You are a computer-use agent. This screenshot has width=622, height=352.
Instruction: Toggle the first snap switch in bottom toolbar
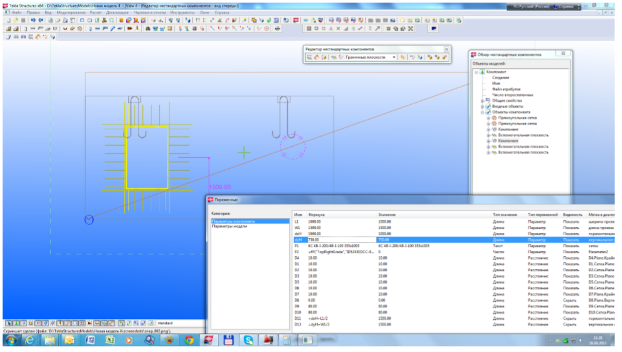[8, 322]
